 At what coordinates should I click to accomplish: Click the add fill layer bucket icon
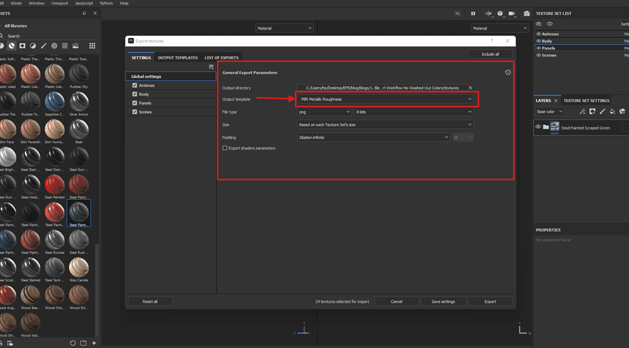pyautogui.click(x=612, y=111)
